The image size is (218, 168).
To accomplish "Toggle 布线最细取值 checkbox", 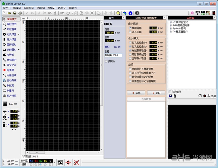I will coord(130,50).
